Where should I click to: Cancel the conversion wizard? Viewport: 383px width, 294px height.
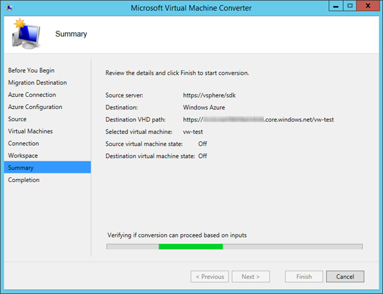[345, 276]
